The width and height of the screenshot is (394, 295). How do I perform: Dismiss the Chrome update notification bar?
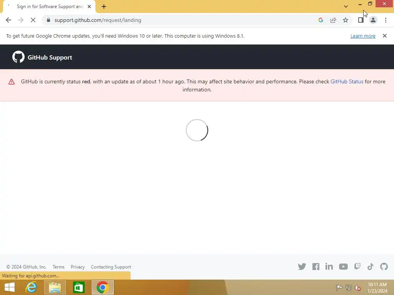click(384, 36)
